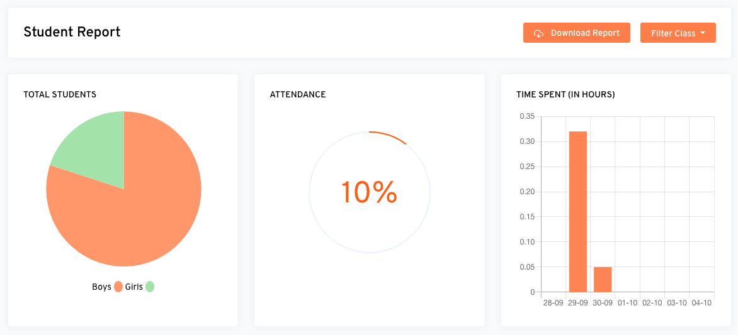Toggle the Boys legend color circle
Image resolution: width=738 pixels, height=335 pixels.
coord(118,287)
